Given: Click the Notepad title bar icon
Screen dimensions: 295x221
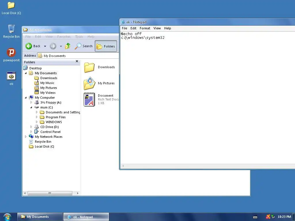Looking at the screenshot, I should [x=123, y=22].
